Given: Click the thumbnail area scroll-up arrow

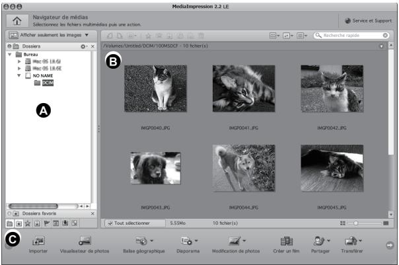Looking at the screenshot, I should 391,46.
